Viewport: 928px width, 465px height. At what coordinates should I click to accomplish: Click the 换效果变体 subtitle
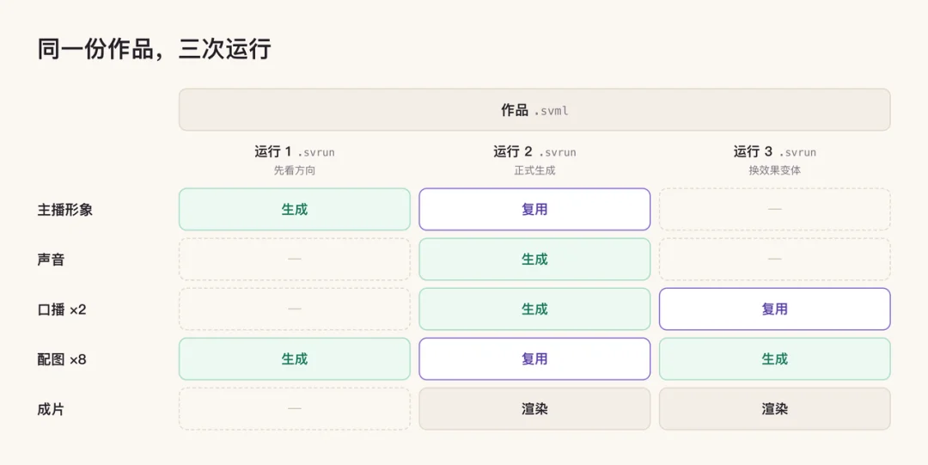pos(775,170)
